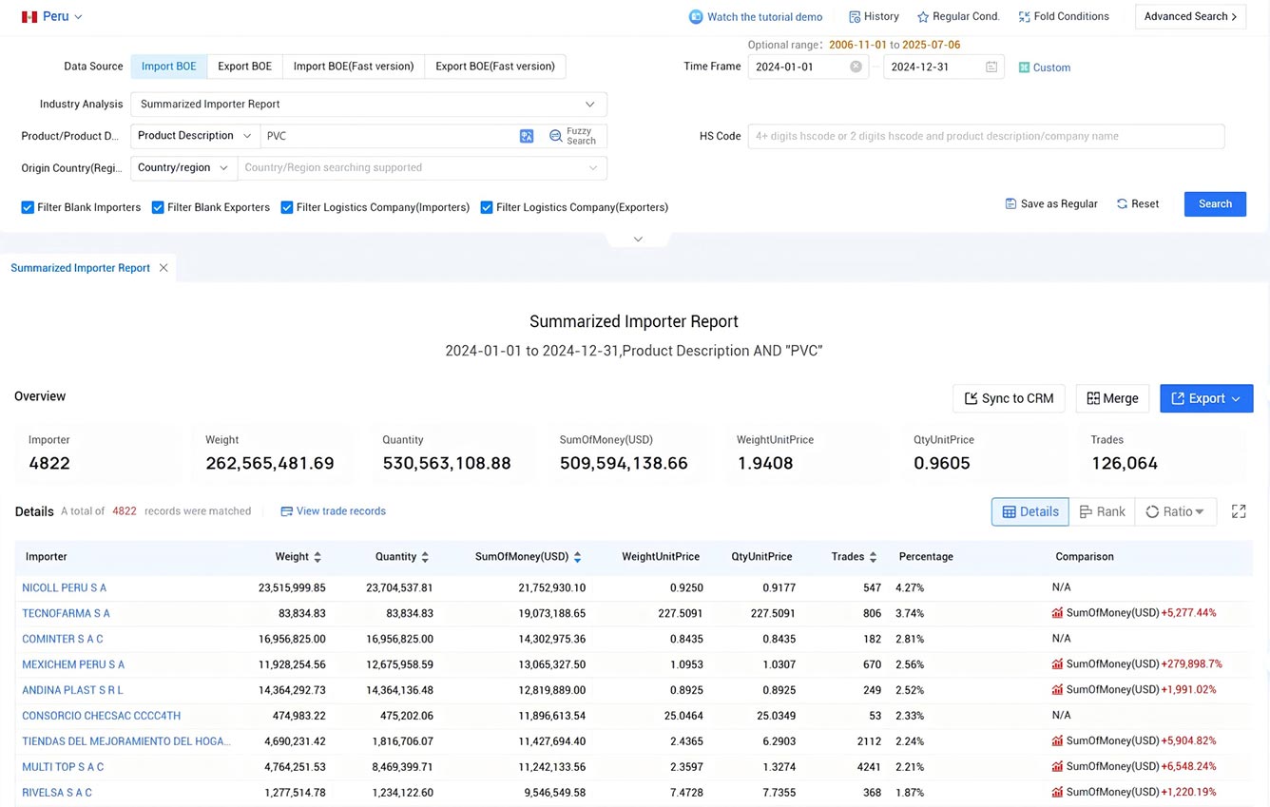Click the PVC product description field
Image resolution: width=1270 pixels, height=807 pixels.
pos(390,136)
